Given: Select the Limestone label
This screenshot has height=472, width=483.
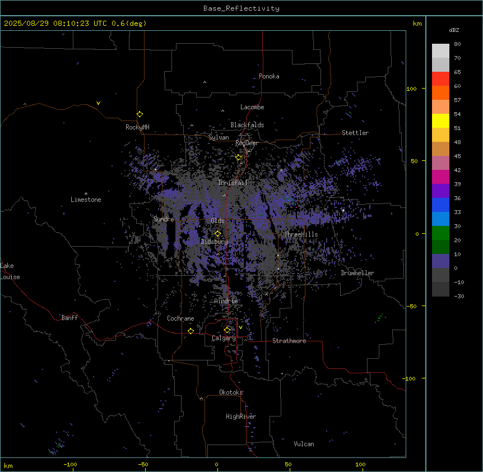Looking at the screenshot, I should click(86, 200).
